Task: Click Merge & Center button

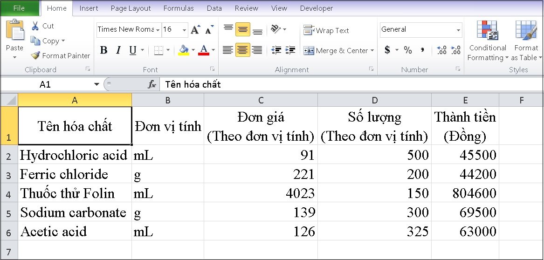Action: 335,51
